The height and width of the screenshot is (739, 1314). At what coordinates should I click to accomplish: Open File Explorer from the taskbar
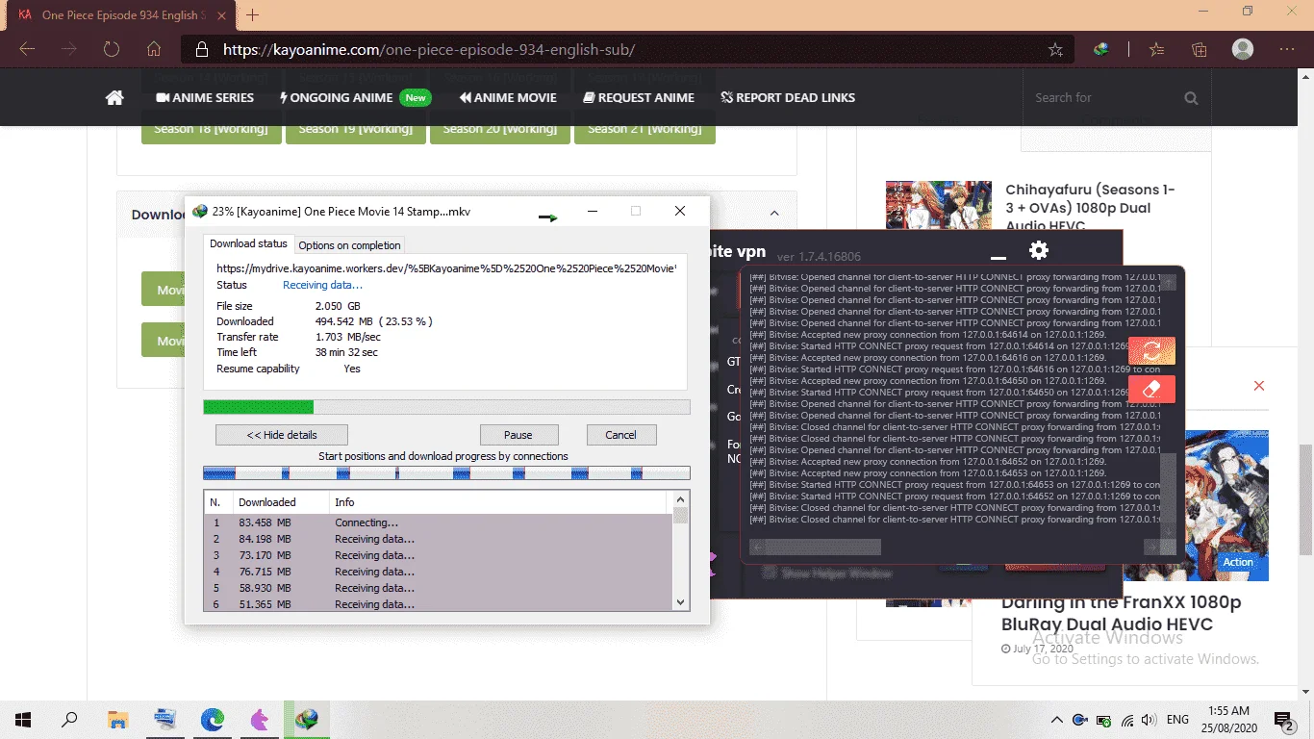click(x=117, y=720)
